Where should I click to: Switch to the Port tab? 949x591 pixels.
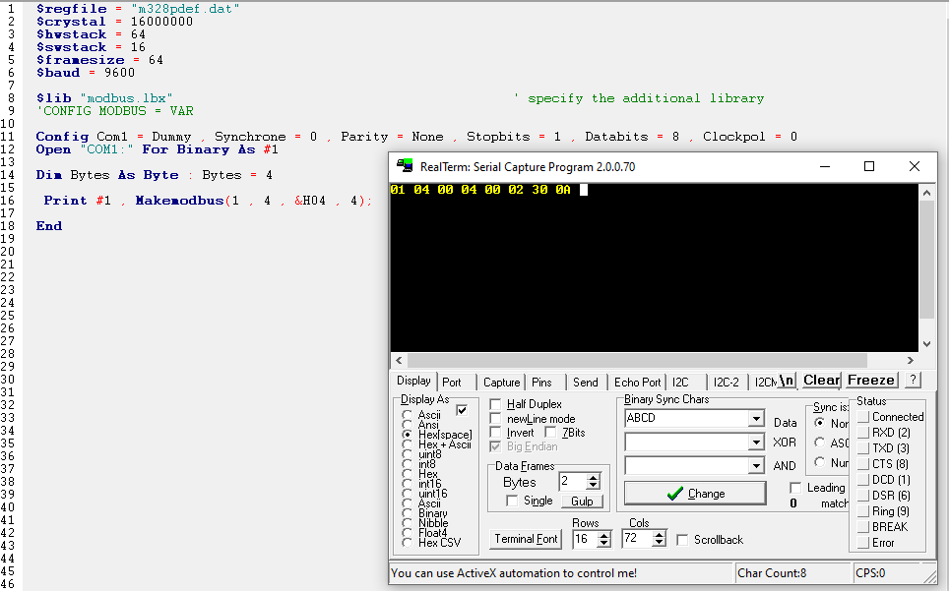click(452, 383)
